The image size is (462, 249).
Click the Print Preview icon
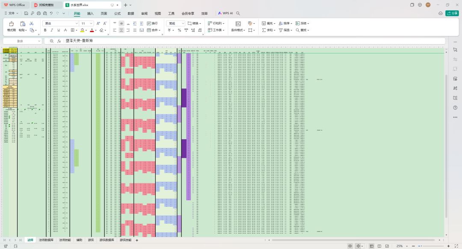pyautogui.click(x=45, y=13)
